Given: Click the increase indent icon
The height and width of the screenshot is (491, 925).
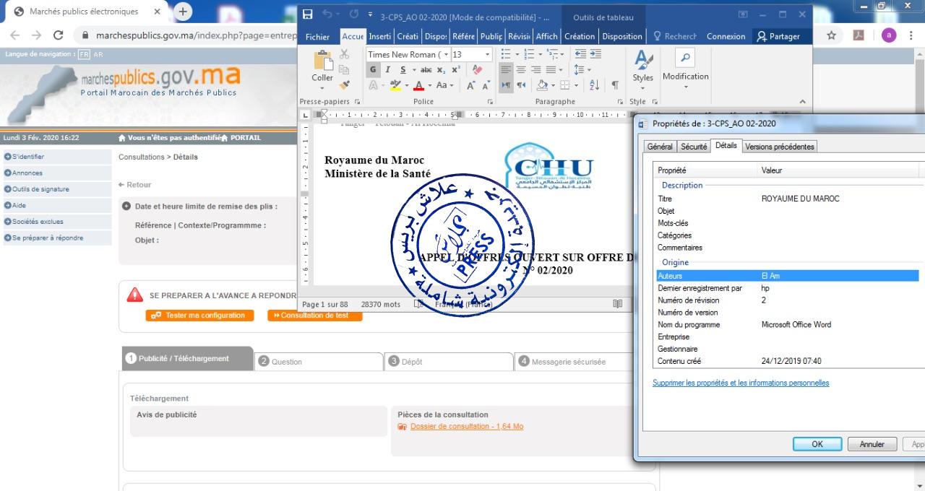Looking at the screenshot, I should (595, 54).
